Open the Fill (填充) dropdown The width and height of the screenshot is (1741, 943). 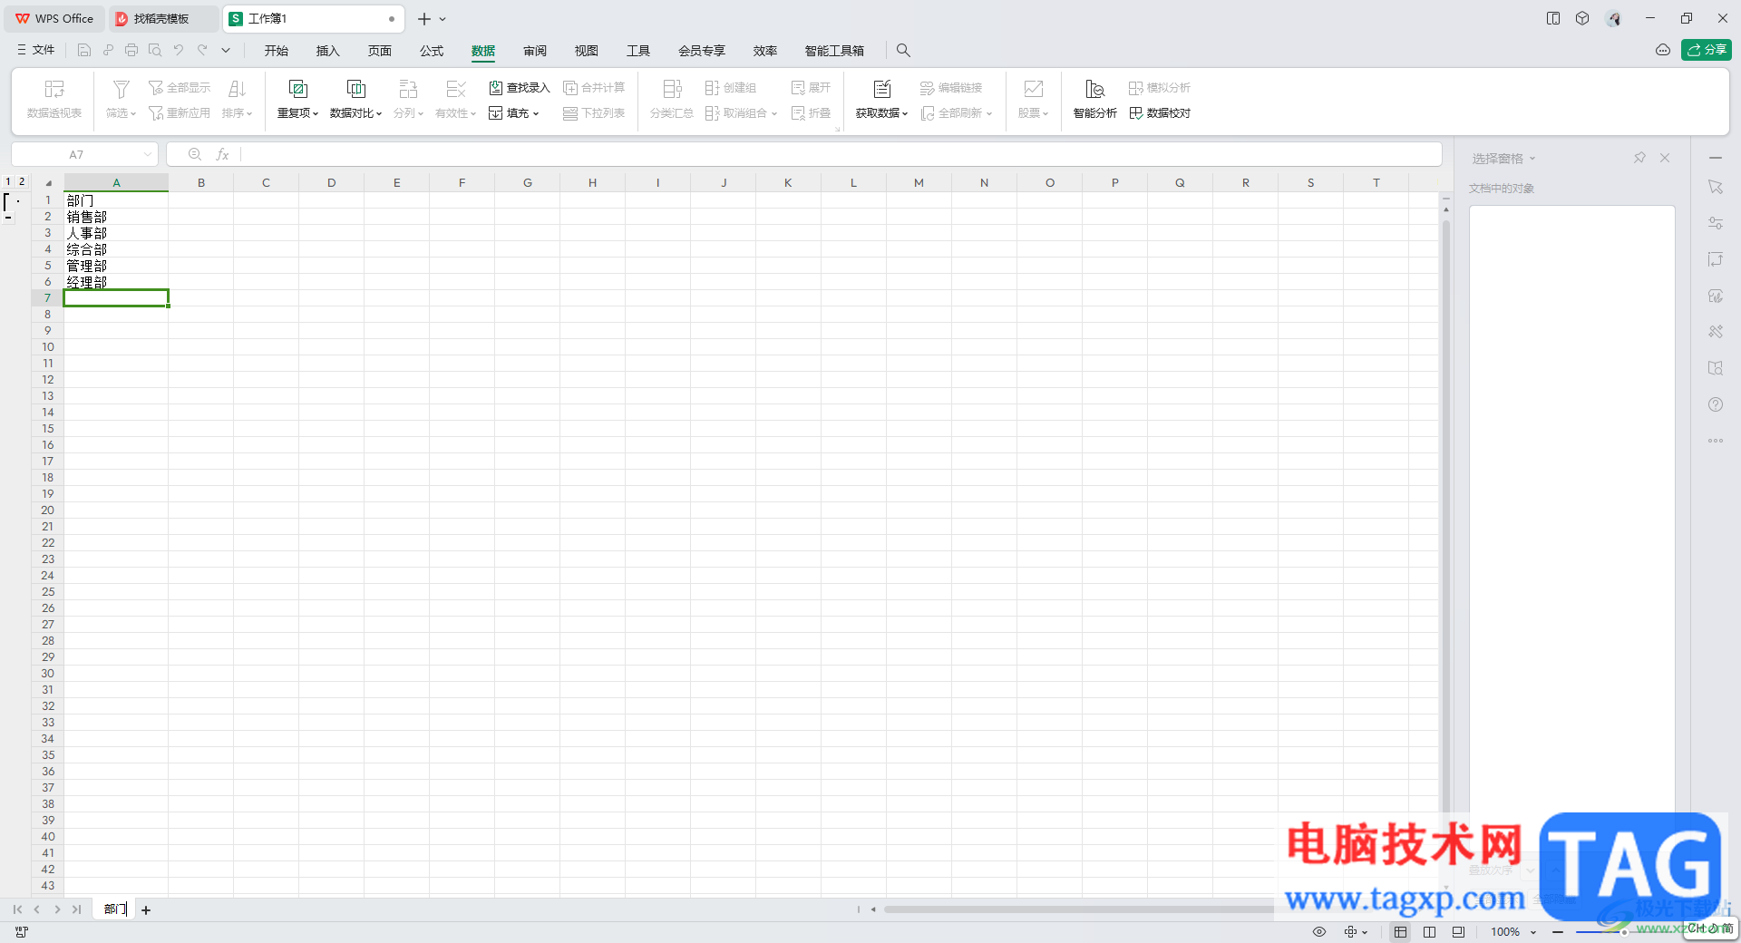(x=514, y=113)
